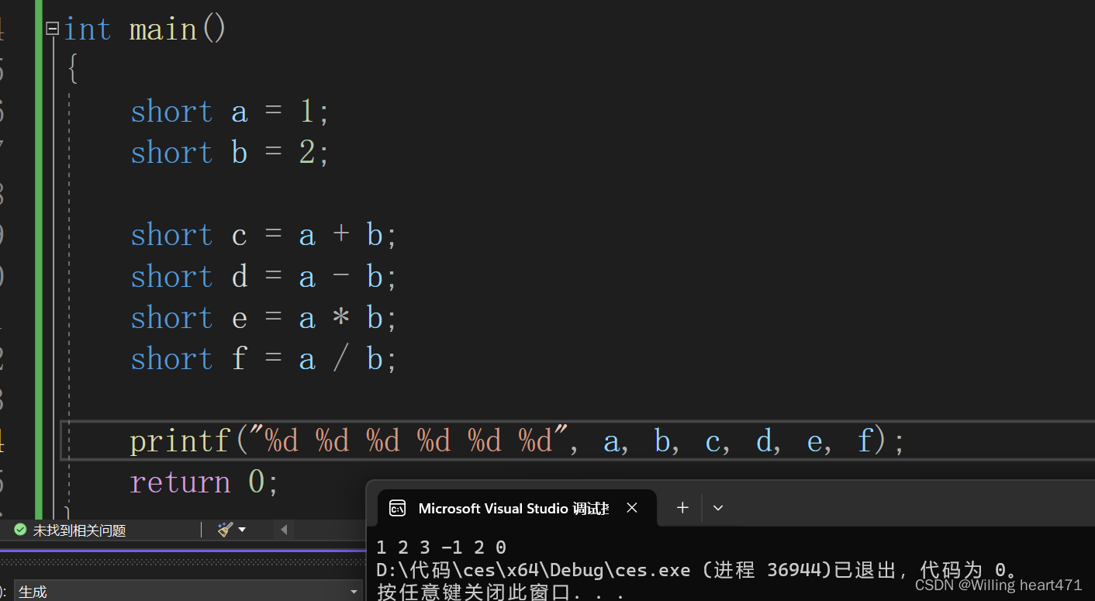Screen dimensions: 1095x601
Task: Click the variable b in short b = 2
Action: (239, 152)
